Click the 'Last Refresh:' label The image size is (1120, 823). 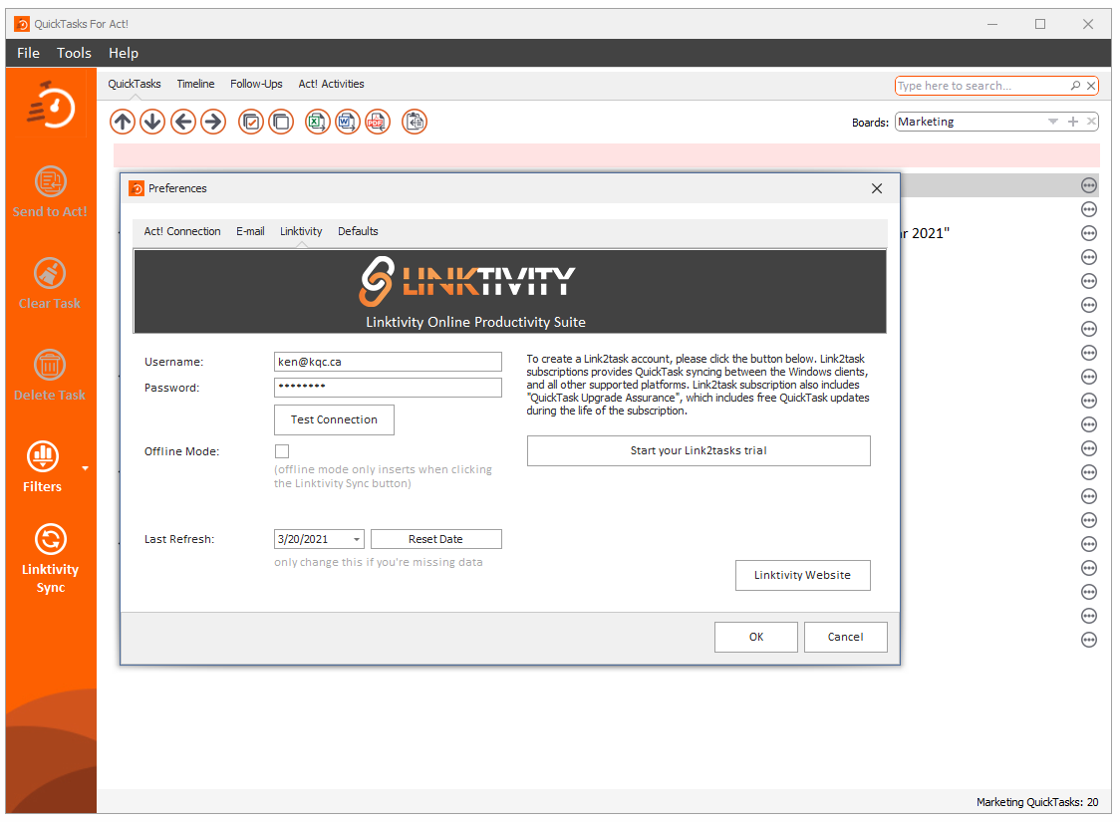click(179, 539)
